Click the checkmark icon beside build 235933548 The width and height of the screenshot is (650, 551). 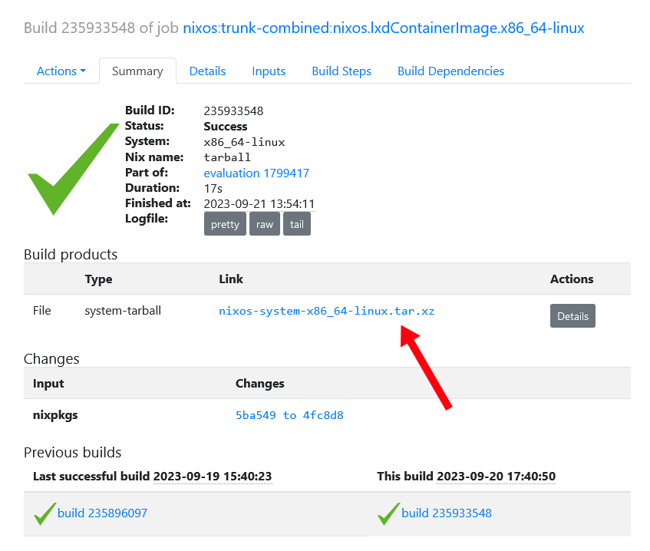(389, 513)
